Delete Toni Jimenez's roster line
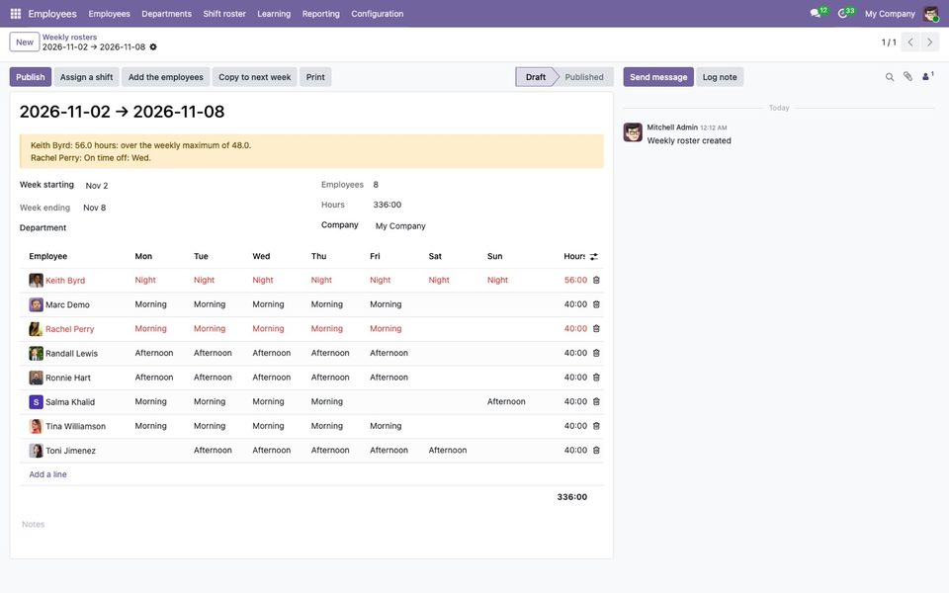This screenshot has width=949, height=593. point(596,451)
